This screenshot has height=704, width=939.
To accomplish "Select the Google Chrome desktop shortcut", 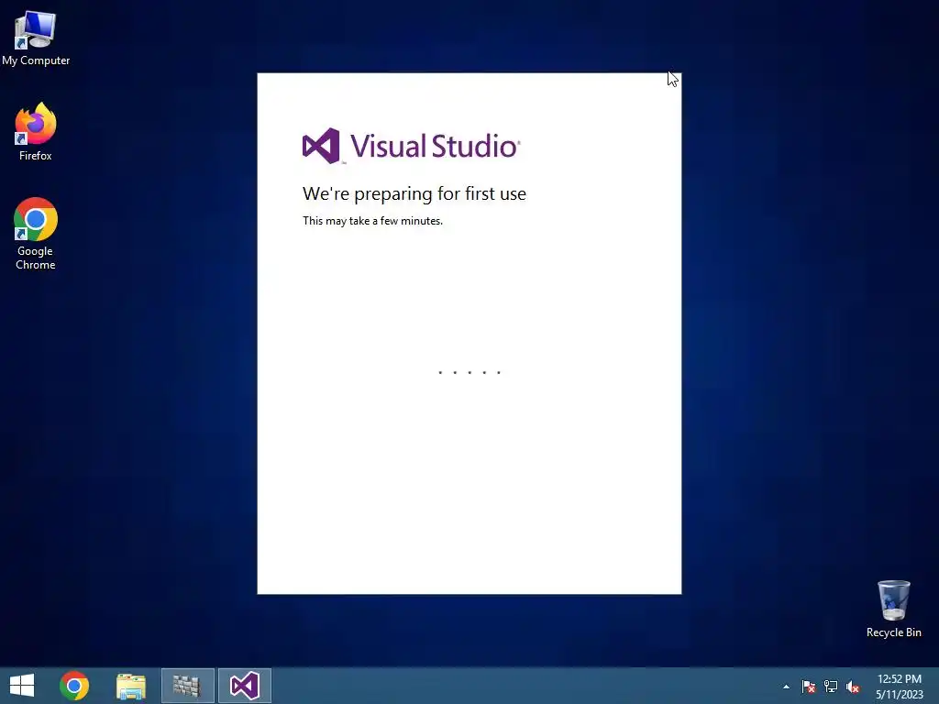I will 36,234.
